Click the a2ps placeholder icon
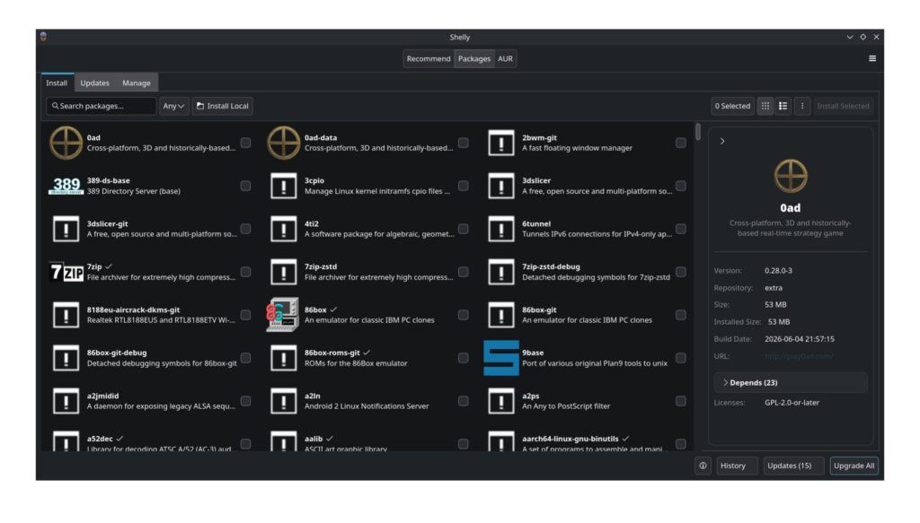920x523 pixels. (x=501, y=401)
